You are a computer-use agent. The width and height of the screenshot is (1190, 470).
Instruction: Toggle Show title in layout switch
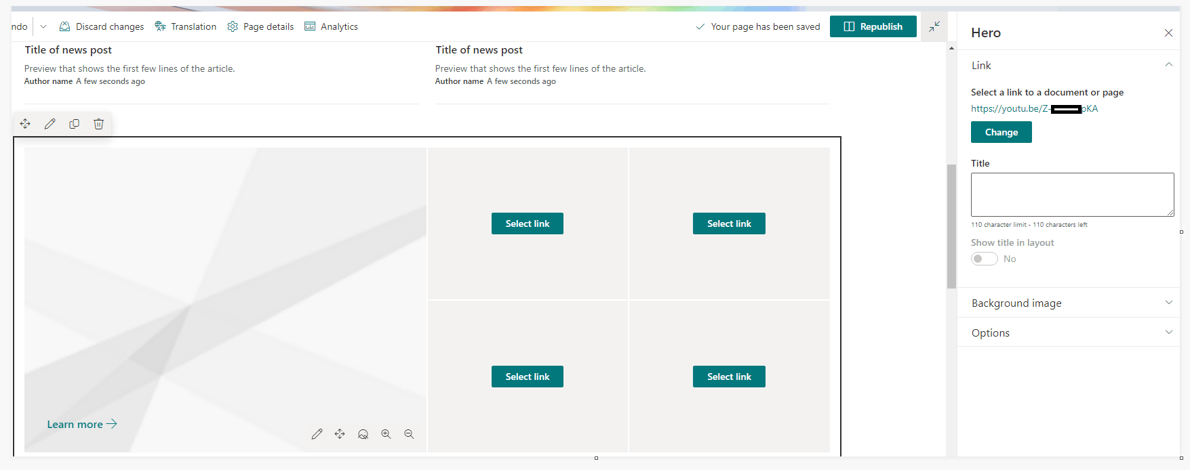(x=984, y=259)
